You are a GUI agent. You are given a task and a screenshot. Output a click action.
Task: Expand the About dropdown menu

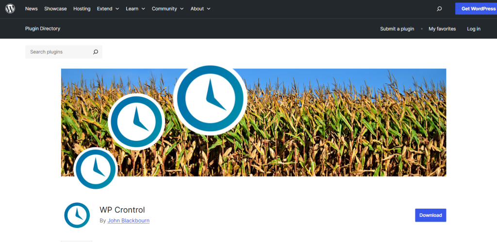click(200, 9)
